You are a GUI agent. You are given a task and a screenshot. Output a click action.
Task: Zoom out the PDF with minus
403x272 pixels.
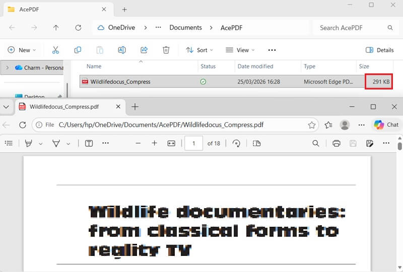(x=138, y=143)
